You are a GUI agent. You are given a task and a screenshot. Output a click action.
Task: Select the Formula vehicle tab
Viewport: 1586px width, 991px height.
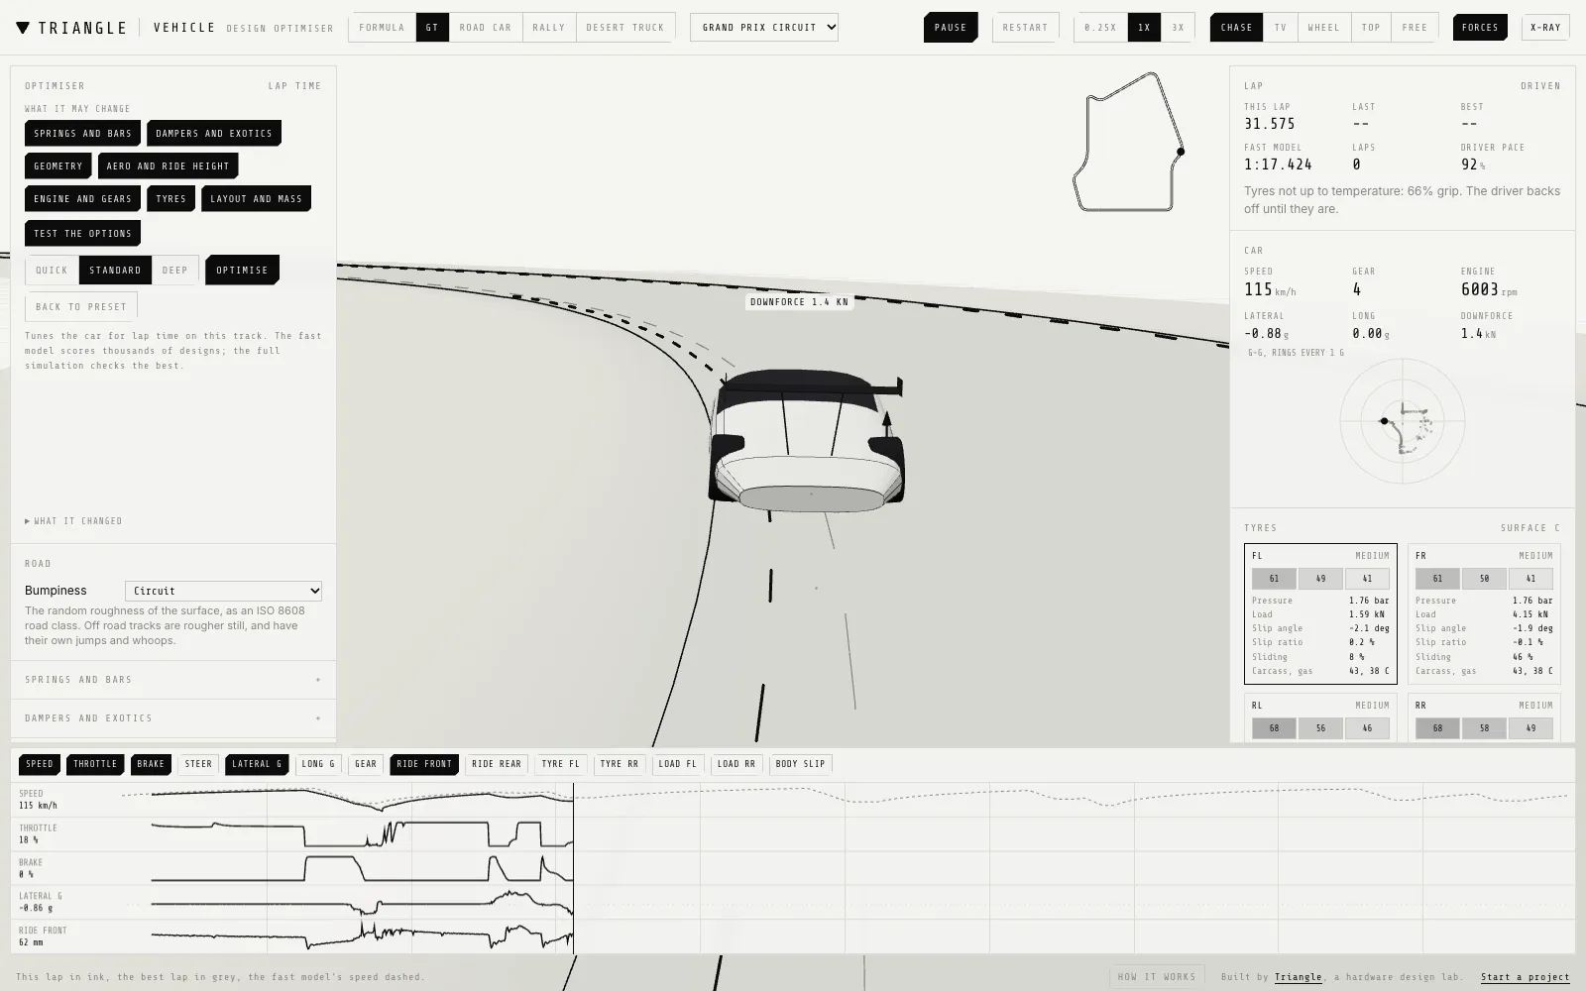[382, 28]
